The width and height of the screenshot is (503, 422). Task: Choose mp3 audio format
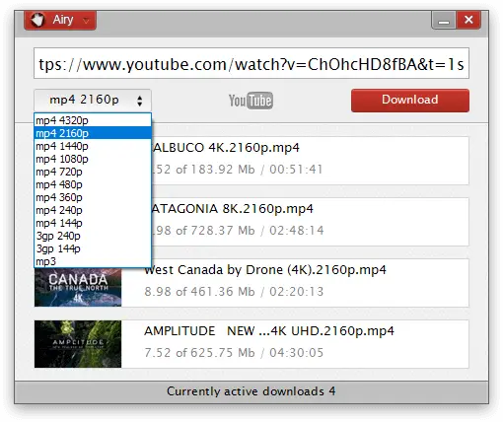[93, 261]
